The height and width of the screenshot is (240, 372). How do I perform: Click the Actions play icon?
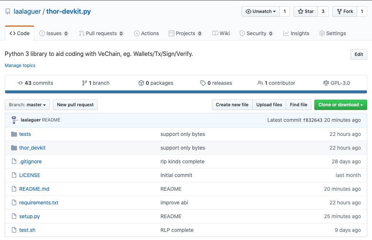click(x=137, y=33)
